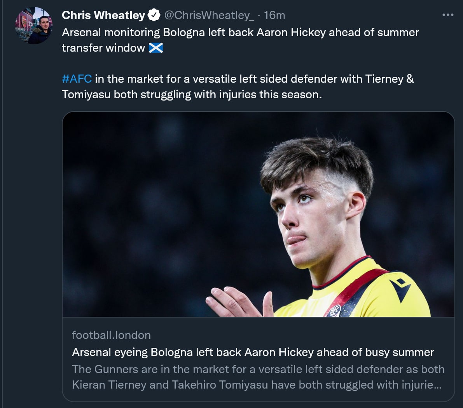Screen dimensions: 463x408
Task: Click the 'Tomiyasu both struggling with injuries' line
Action: pos(192,94)
